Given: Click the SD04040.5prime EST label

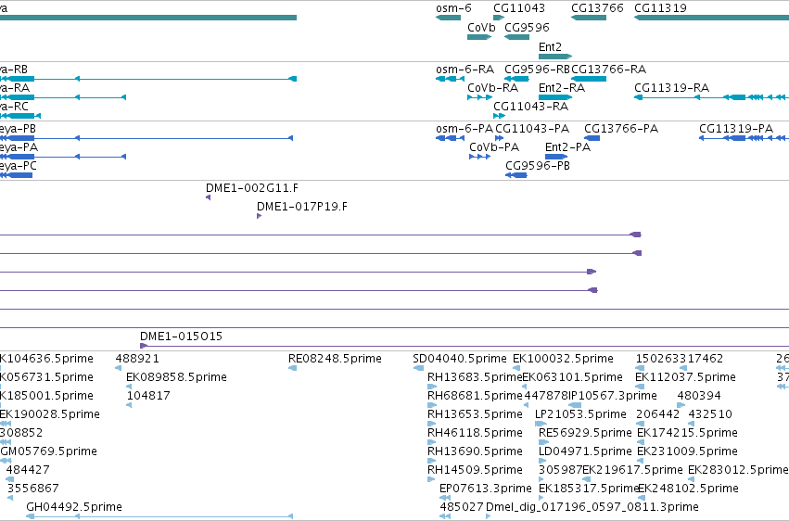Looking at the screenshot, I should [x=460, y=359].
